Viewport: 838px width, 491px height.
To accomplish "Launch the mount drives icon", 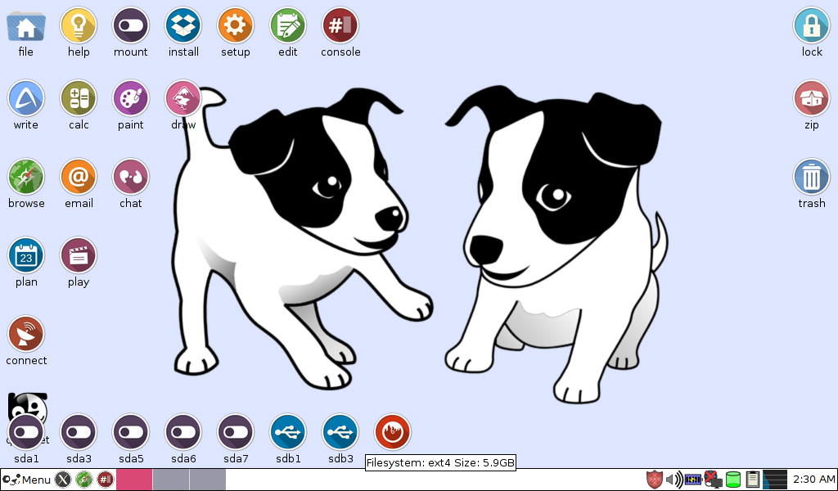I will coord(130,25).
